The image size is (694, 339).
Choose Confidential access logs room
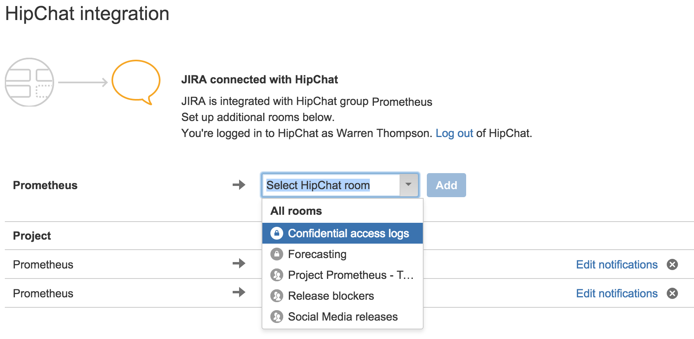pyautogui.click(x=343, y=233)
